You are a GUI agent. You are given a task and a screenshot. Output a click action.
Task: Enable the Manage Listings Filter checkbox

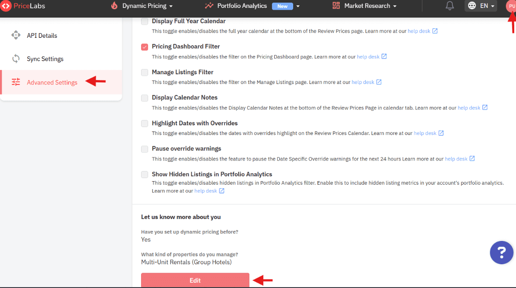pyautogui.click(x=145, y=73)
